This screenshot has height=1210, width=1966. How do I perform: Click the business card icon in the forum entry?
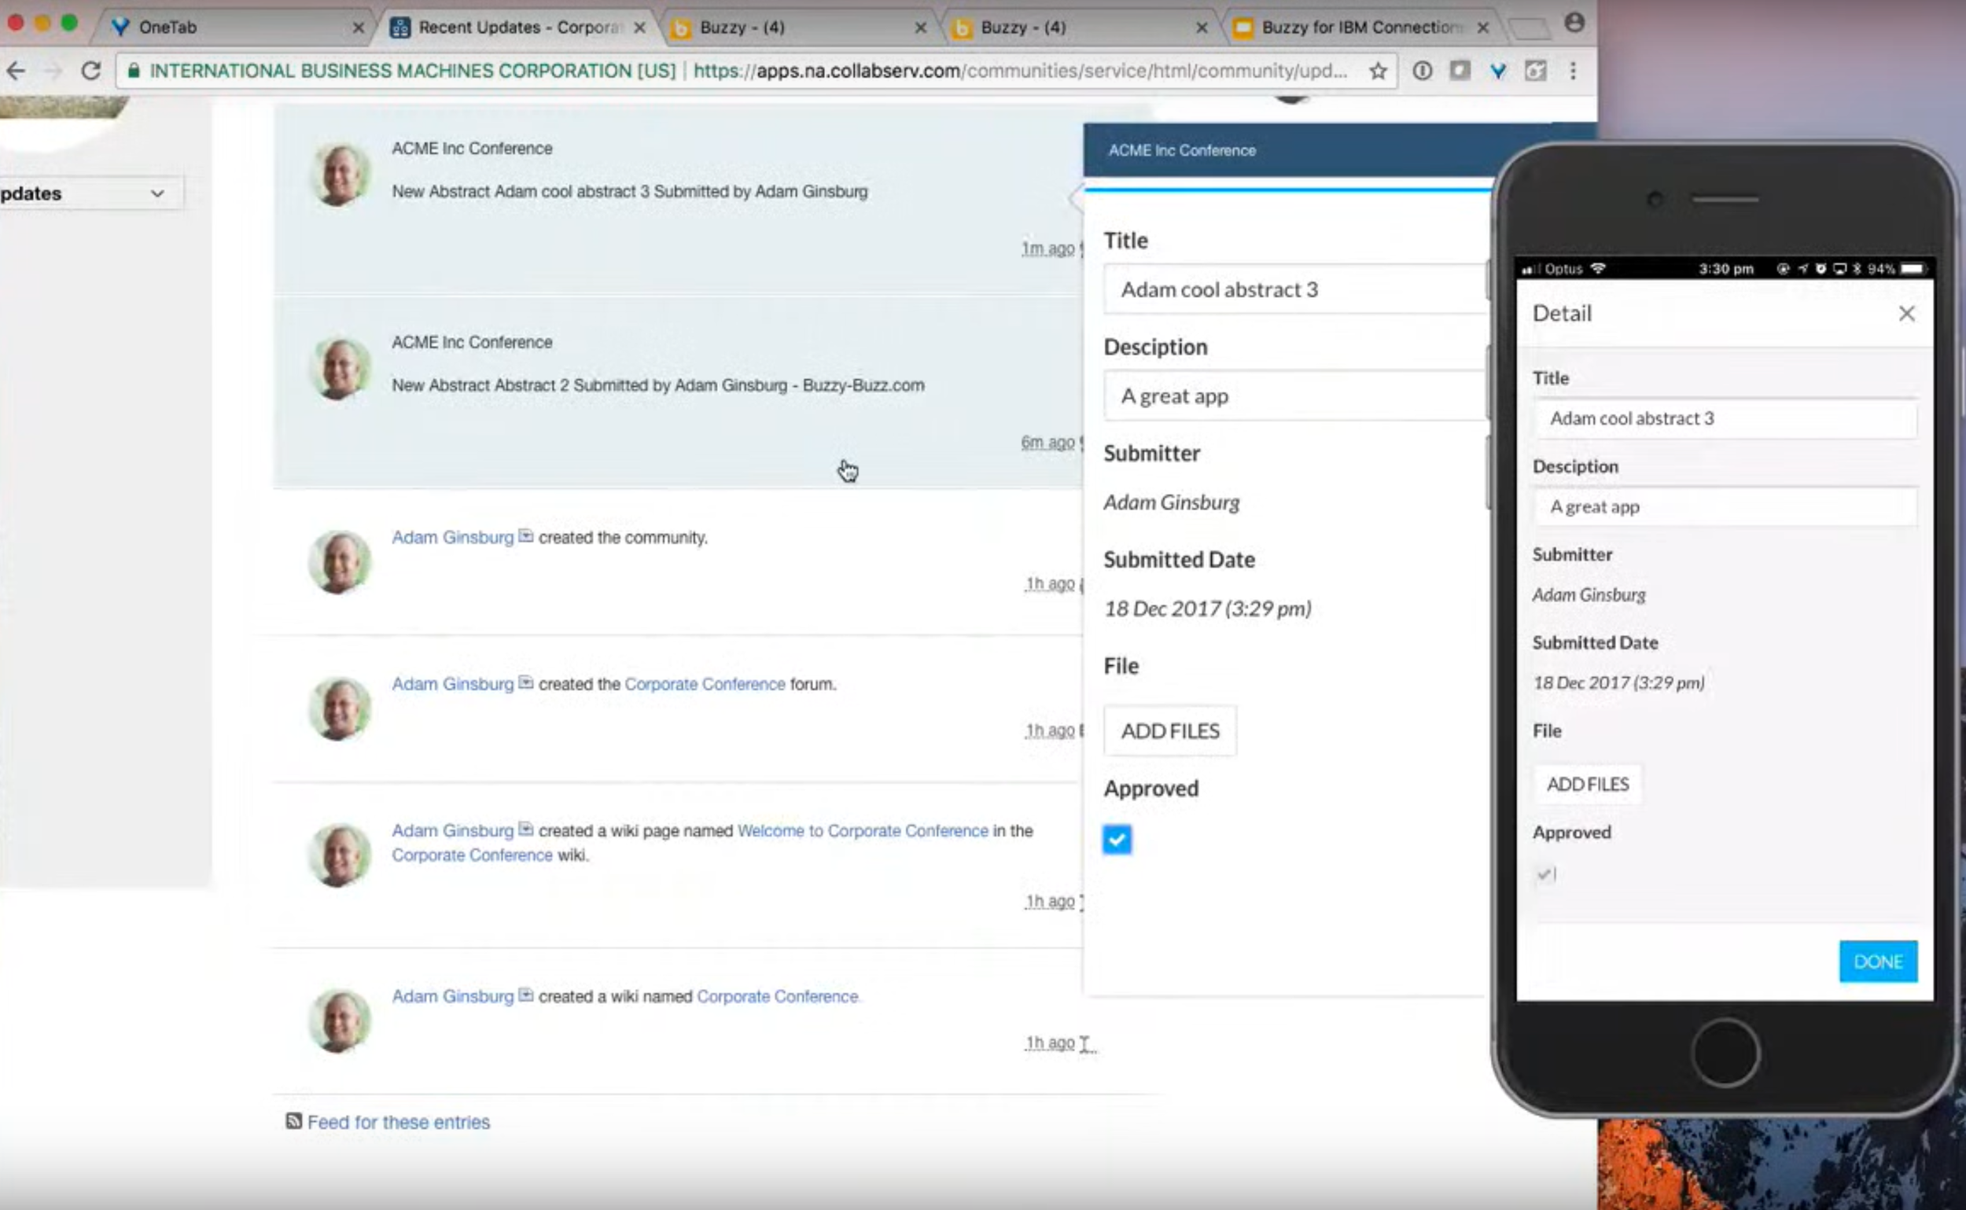pyautogui.click(x=525, y=682)
